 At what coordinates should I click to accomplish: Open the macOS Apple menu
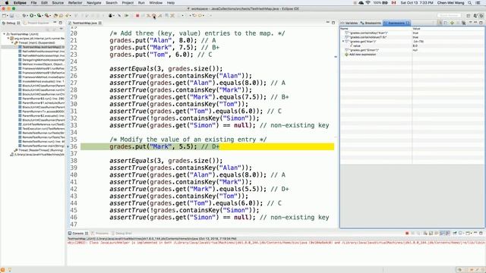pos(7,3)
